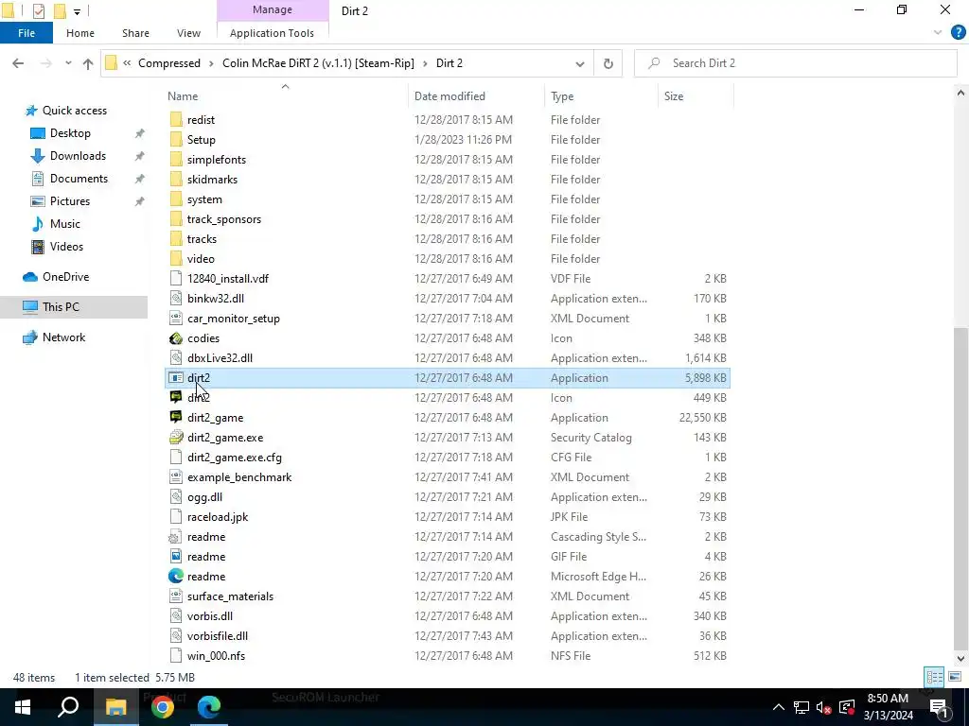969x726 pixels.
Task: Open the Application Tools tab
Action: (x=272, y=33)
